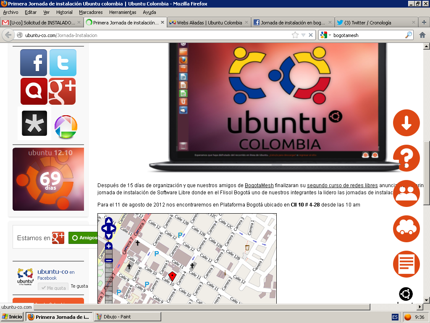Screen dimensions: 430x323
Task: Click the orange question mark help button
Action: click(406, 158)
